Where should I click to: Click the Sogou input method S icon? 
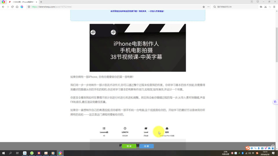pyautogui.click(x=248, y=148)
